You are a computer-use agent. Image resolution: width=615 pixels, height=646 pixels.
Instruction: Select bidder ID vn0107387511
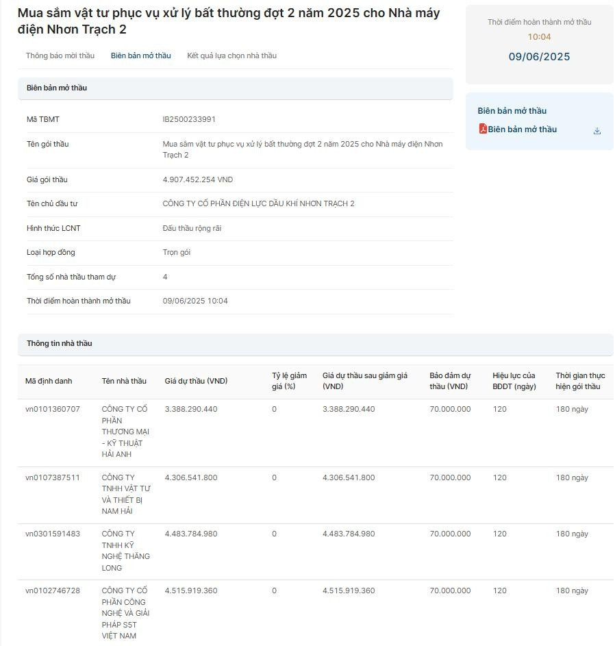53,477
